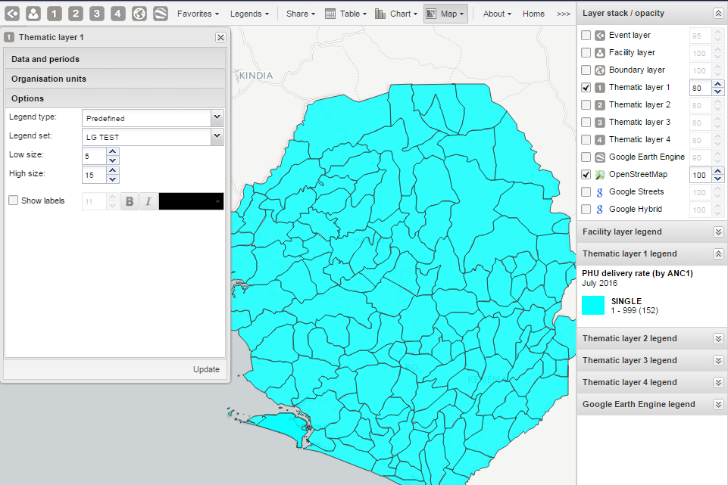The image size is (728, 485).
Task: Open Thematic layer 2 toolbar icon
Action: click(x=76, y=14)
